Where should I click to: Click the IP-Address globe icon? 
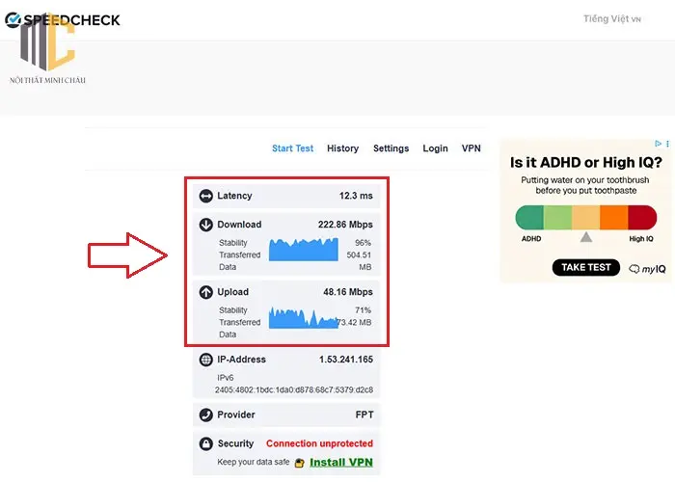tap(205, 360)
